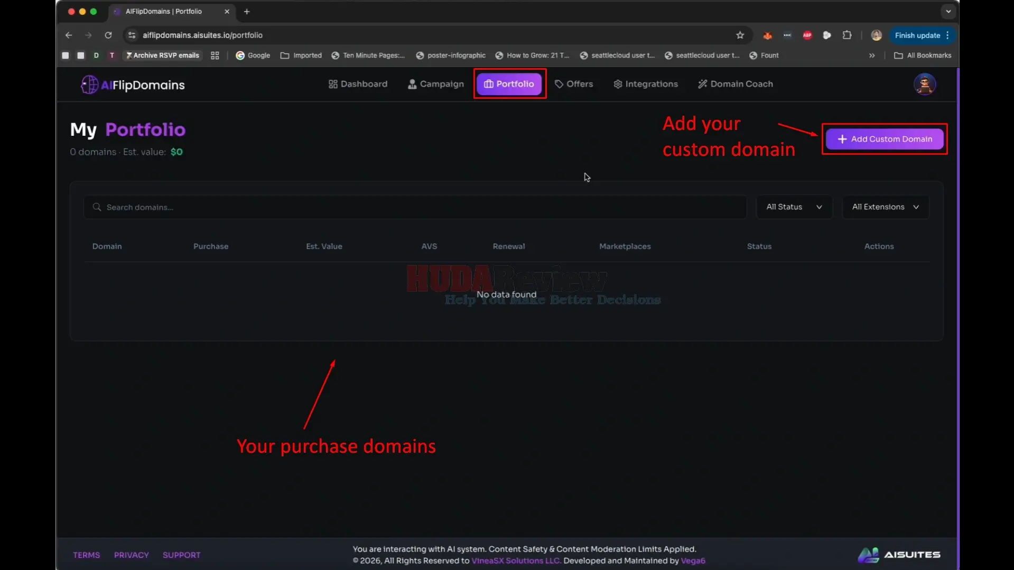Open the Extensions puzzle icon
This screenshot has width=1014, height=570.
847,35
